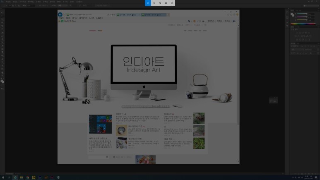The height and width of the screenshot is (180, 320).
Task: Click the browser command bar print icon
Action: pos(203,21)
